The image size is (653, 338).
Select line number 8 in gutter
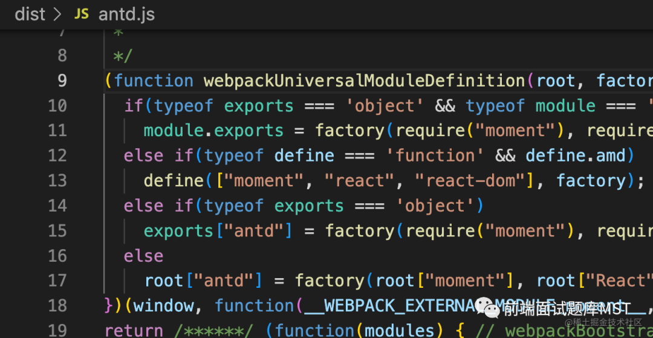coord(62,56)
